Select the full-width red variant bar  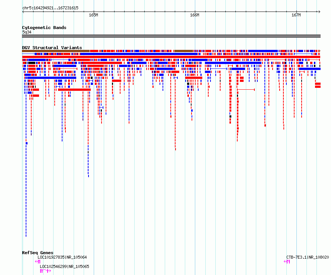tap(171, 57)
